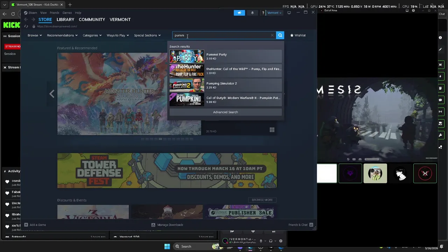Click the magnifier search button in Steam store

[x=280, y=35]
